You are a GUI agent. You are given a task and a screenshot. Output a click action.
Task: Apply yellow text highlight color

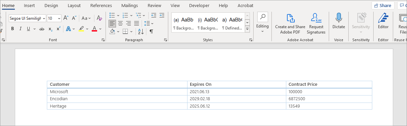click(x=81, y=29)
